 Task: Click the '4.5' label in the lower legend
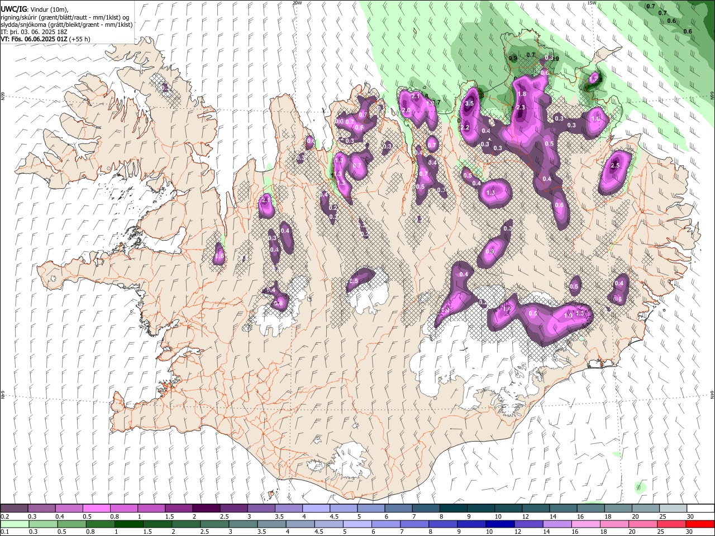319,532
